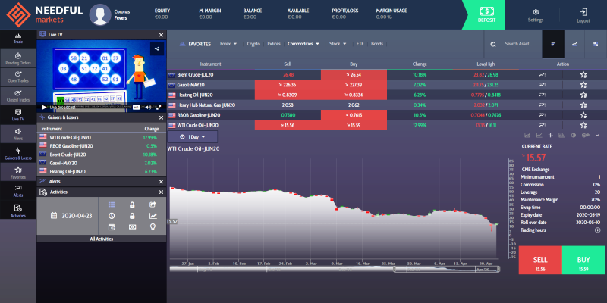The height and width of the screenshot is (303, 607).
Task: Open Closed Trades in sidebar
Action: (x=17, y=96)
